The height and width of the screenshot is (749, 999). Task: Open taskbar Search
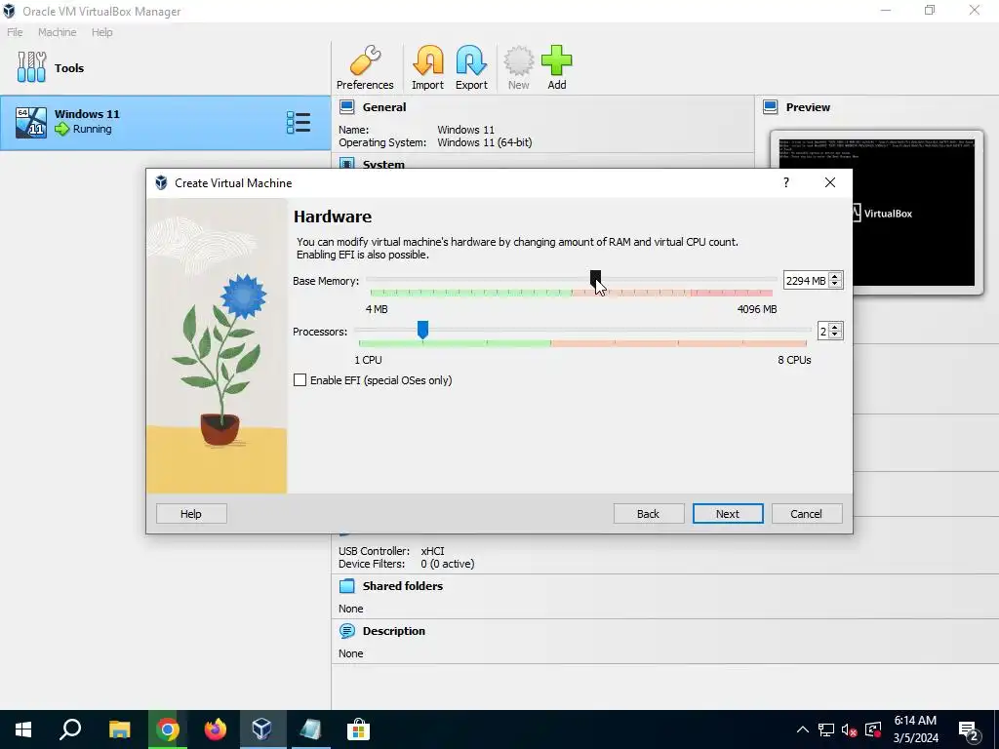70,729
